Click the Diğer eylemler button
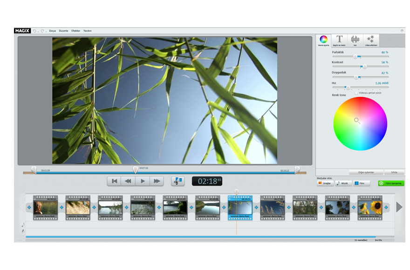This screenshot has height=270, width=410. click(x=366, y=173)
